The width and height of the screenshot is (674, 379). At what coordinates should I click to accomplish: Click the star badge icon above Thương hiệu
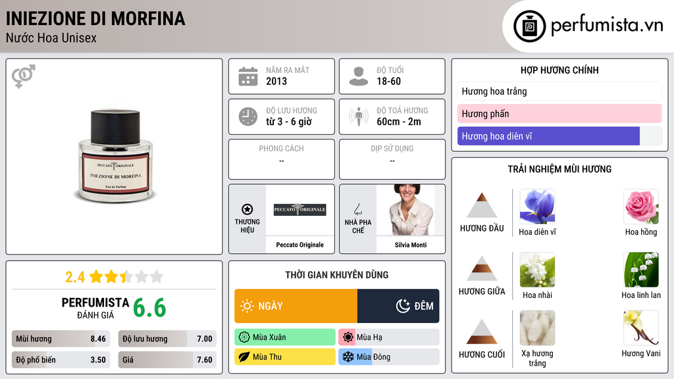[x=247, y=209]
